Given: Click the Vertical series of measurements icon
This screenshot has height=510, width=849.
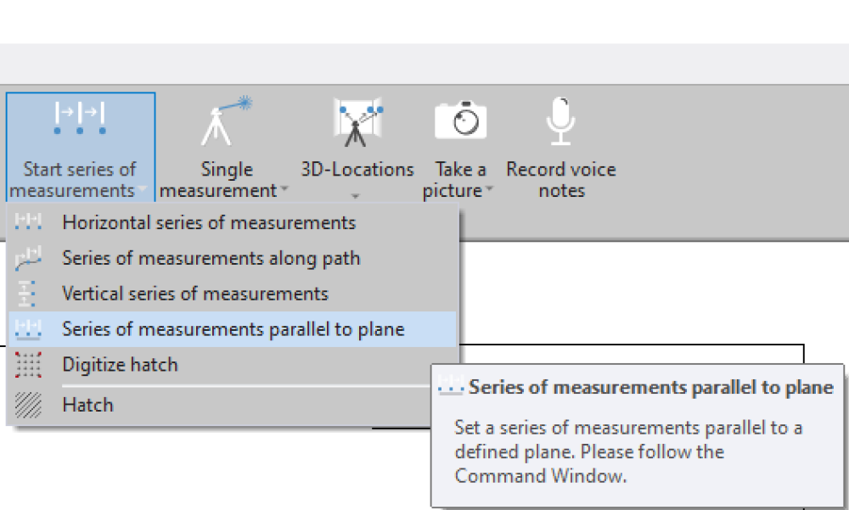Looking at the screenshot, I should click(29, 293).
